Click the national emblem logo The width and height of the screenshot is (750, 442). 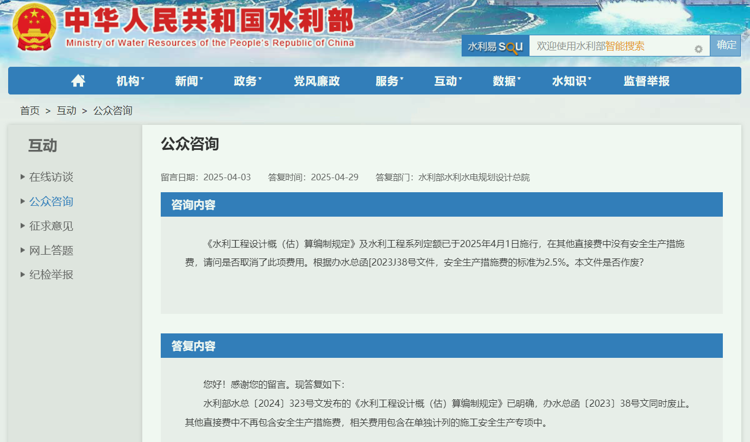click(x=34, y=27)
